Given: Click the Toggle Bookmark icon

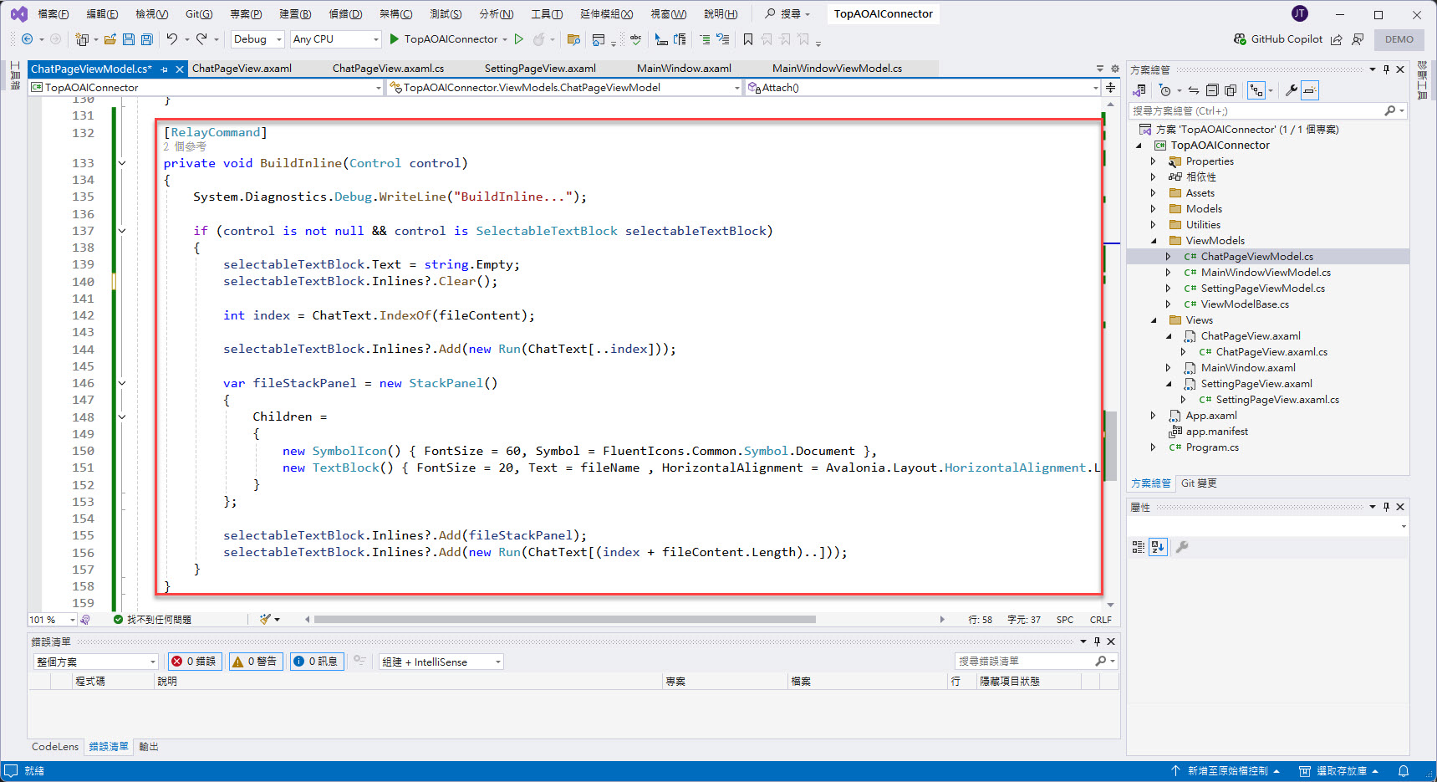Looking at the screenshot, I should (748, 39).
